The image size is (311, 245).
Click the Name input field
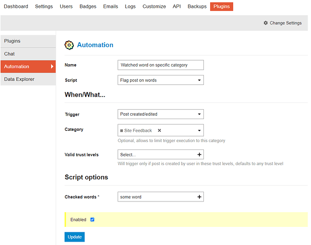tap(161, 65)
